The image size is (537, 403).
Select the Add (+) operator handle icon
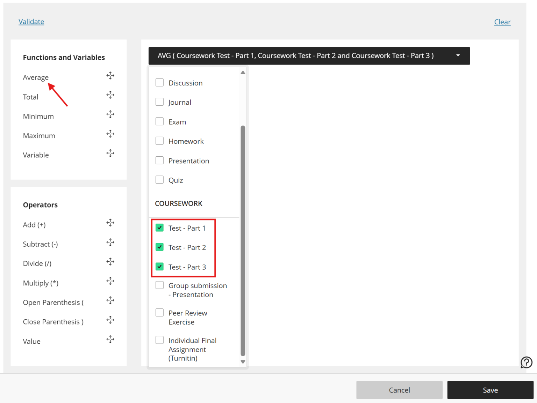(110, 223)
